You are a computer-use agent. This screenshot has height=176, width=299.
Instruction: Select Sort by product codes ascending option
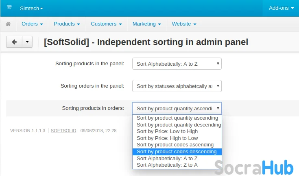coord(175,145)
